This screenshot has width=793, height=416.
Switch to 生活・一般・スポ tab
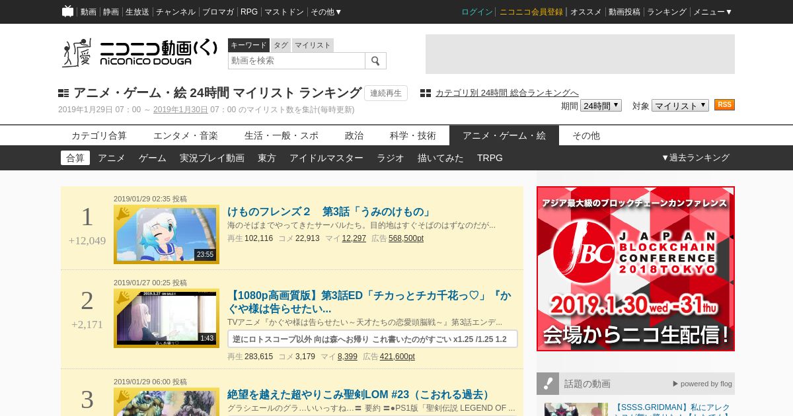click(282, 135)
